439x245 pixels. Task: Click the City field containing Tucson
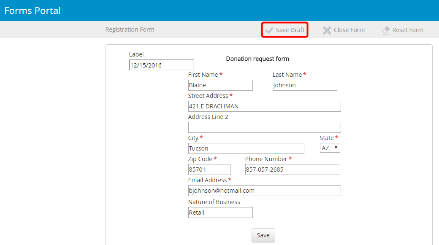(x=246, y=148)
